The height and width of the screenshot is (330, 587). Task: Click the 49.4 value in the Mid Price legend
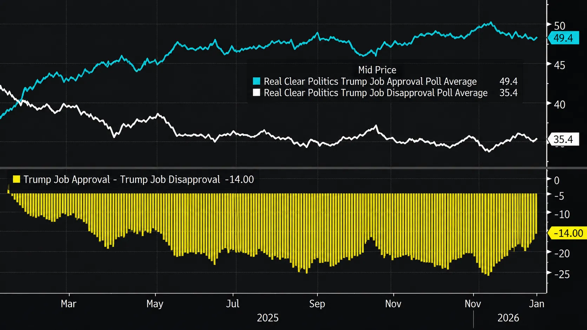pyautogui.click(x=508, y=81)
